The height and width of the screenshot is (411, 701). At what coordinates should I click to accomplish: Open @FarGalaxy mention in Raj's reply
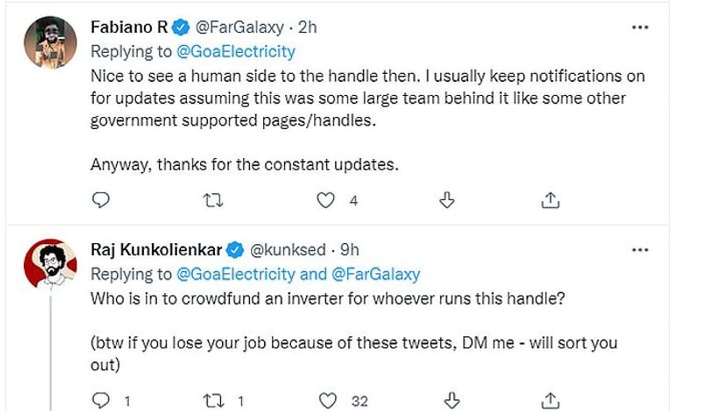(x=376, y=274)
